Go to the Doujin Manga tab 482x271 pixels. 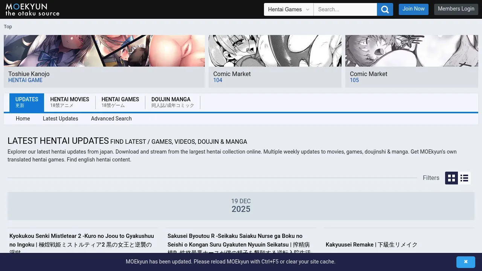point(172,102)
